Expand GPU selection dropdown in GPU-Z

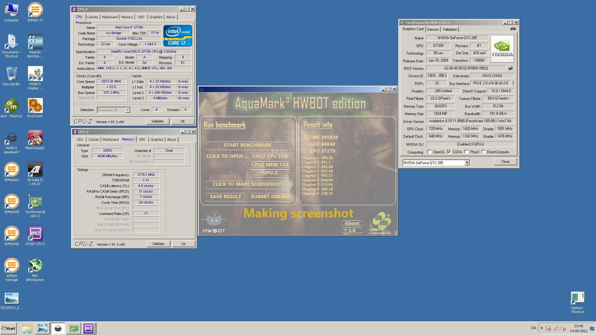tap(467, 163)
